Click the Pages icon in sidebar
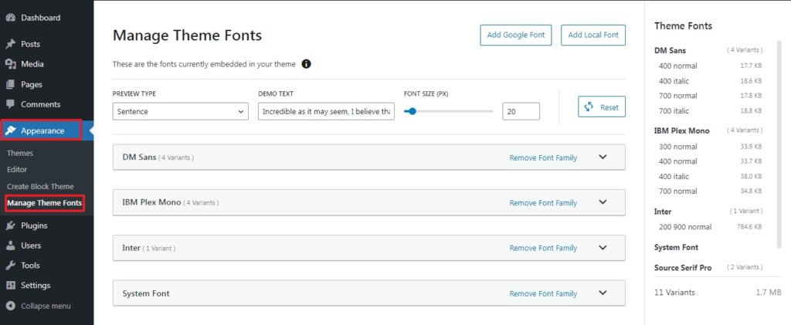This screenshot has width=791, height=325. click(10, 84)
